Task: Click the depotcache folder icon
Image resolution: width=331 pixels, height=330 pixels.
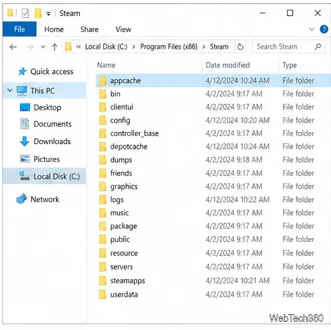Action: point(103,147)
